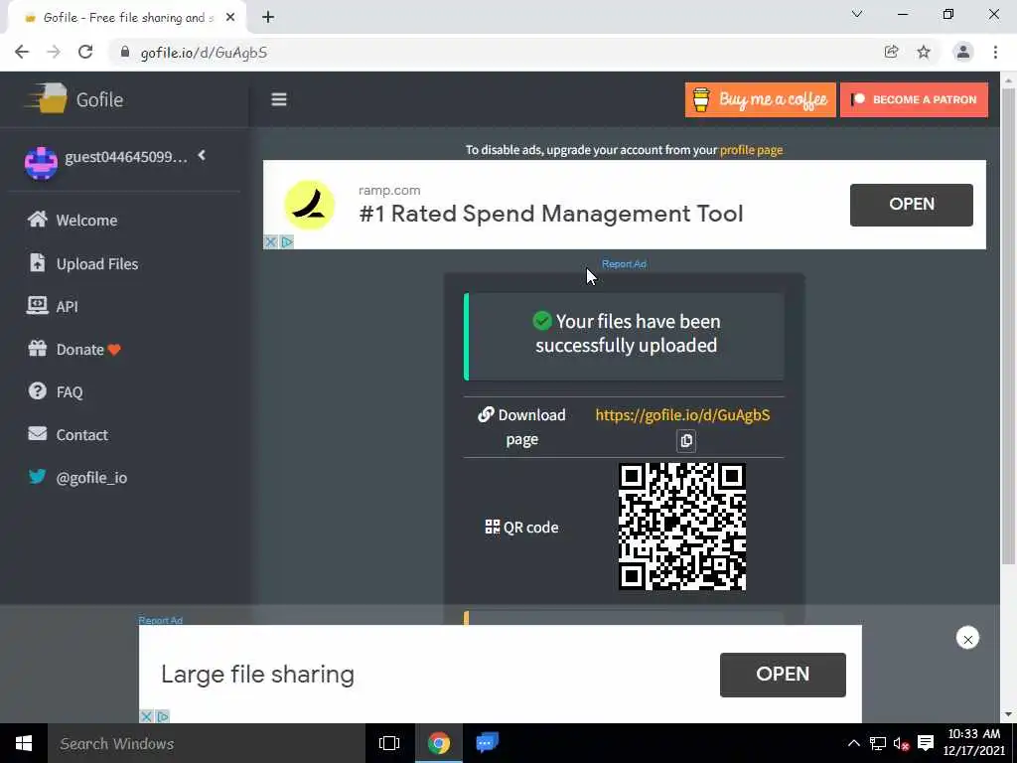Click the browser forward arrow
Viewport: 1017px width, 763px height.
click(54, 52)
